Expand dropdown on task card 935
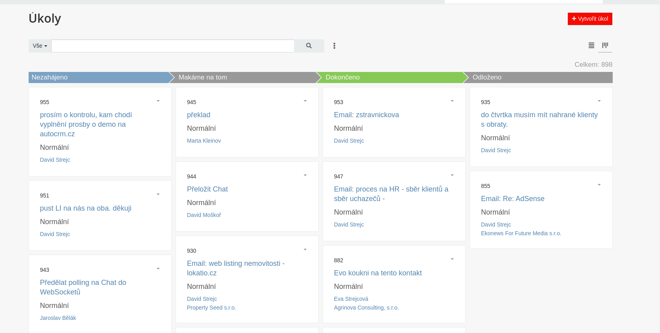The height and width of the screenshot is (333, 660). coord(599,101)
